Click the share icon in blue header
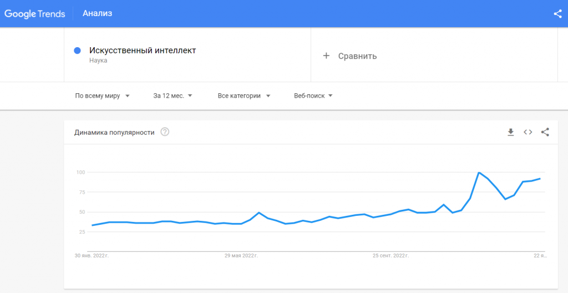The image size is (568, 293). pyautogui.click(x=557, y=14)
